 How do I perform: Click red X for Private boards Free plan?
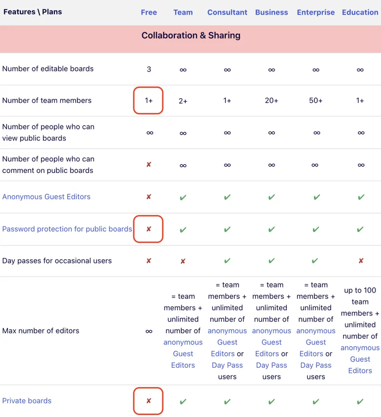[x=149, y=401]
